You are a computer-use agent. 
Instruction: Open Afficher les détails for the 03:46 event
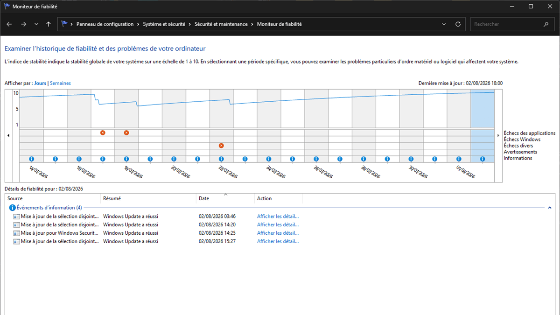coord(278,217)
